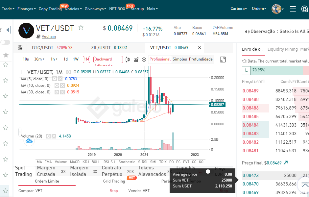Open the Ordem dropdown
The width and height of the screenshot is (309, 197).
click(x=259, y=9)
